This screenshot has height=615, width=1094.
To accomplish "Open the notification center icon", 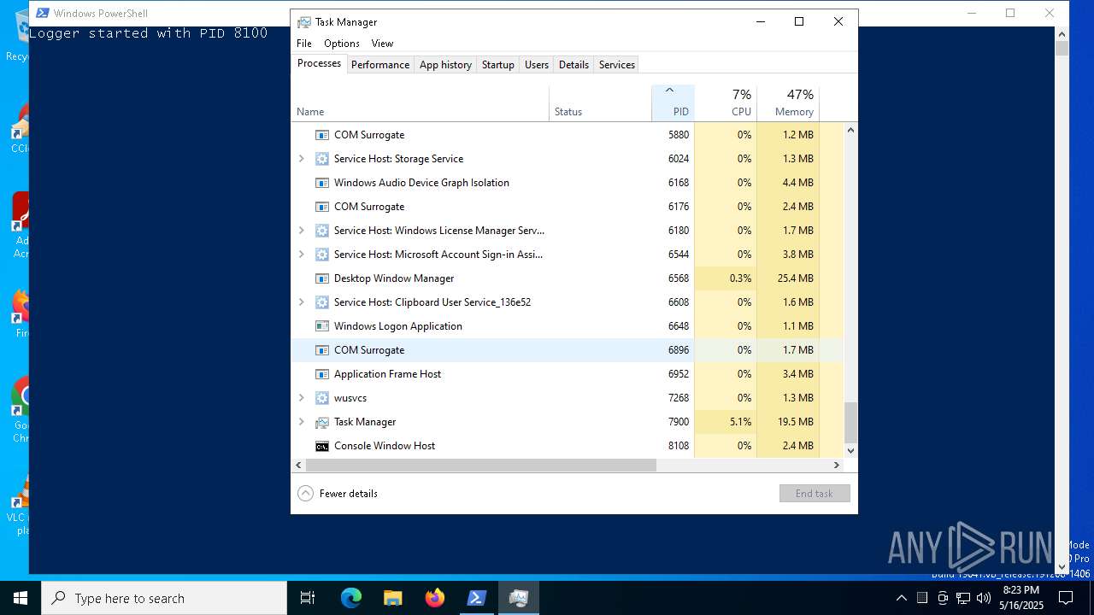I will click(1066, 598).
